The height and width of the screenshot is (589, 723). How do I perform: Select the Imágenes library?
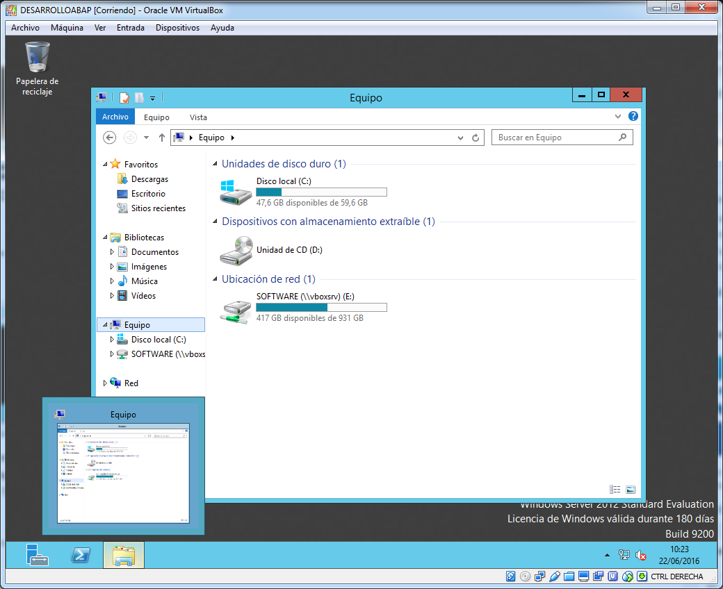pyautogui.click(x=149, y=267)
